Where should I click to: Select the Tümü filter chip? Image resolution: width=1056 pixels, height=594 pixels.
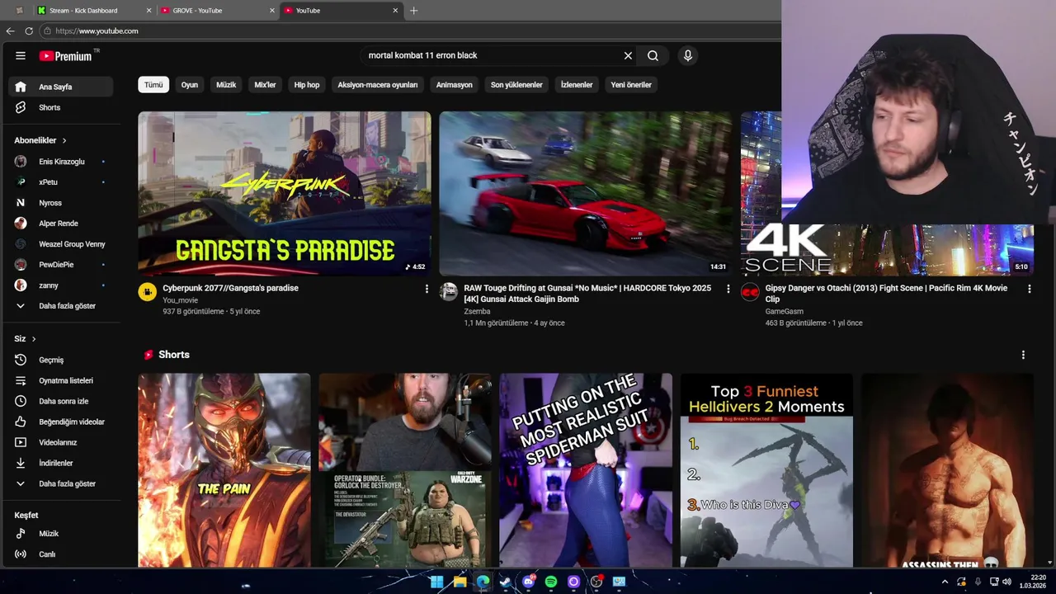coord(153,85)
